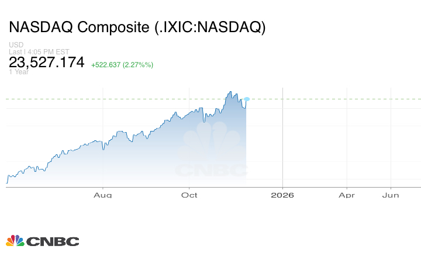
Task: Click the faded peacock watermark inside the chart
Action: coord(212,149)
